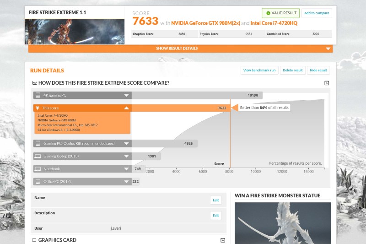Open Show Result Details bar
366x244 pixels.
[180, 49]
